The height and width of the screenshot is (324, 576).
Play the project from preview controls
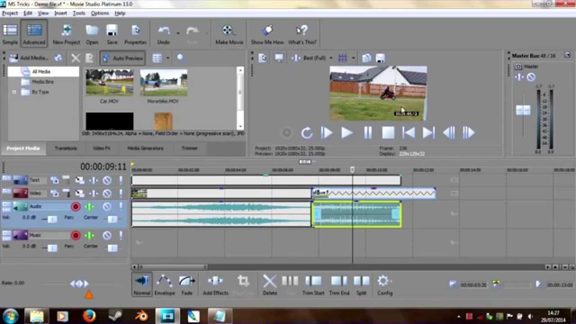[x=346, y=133]
